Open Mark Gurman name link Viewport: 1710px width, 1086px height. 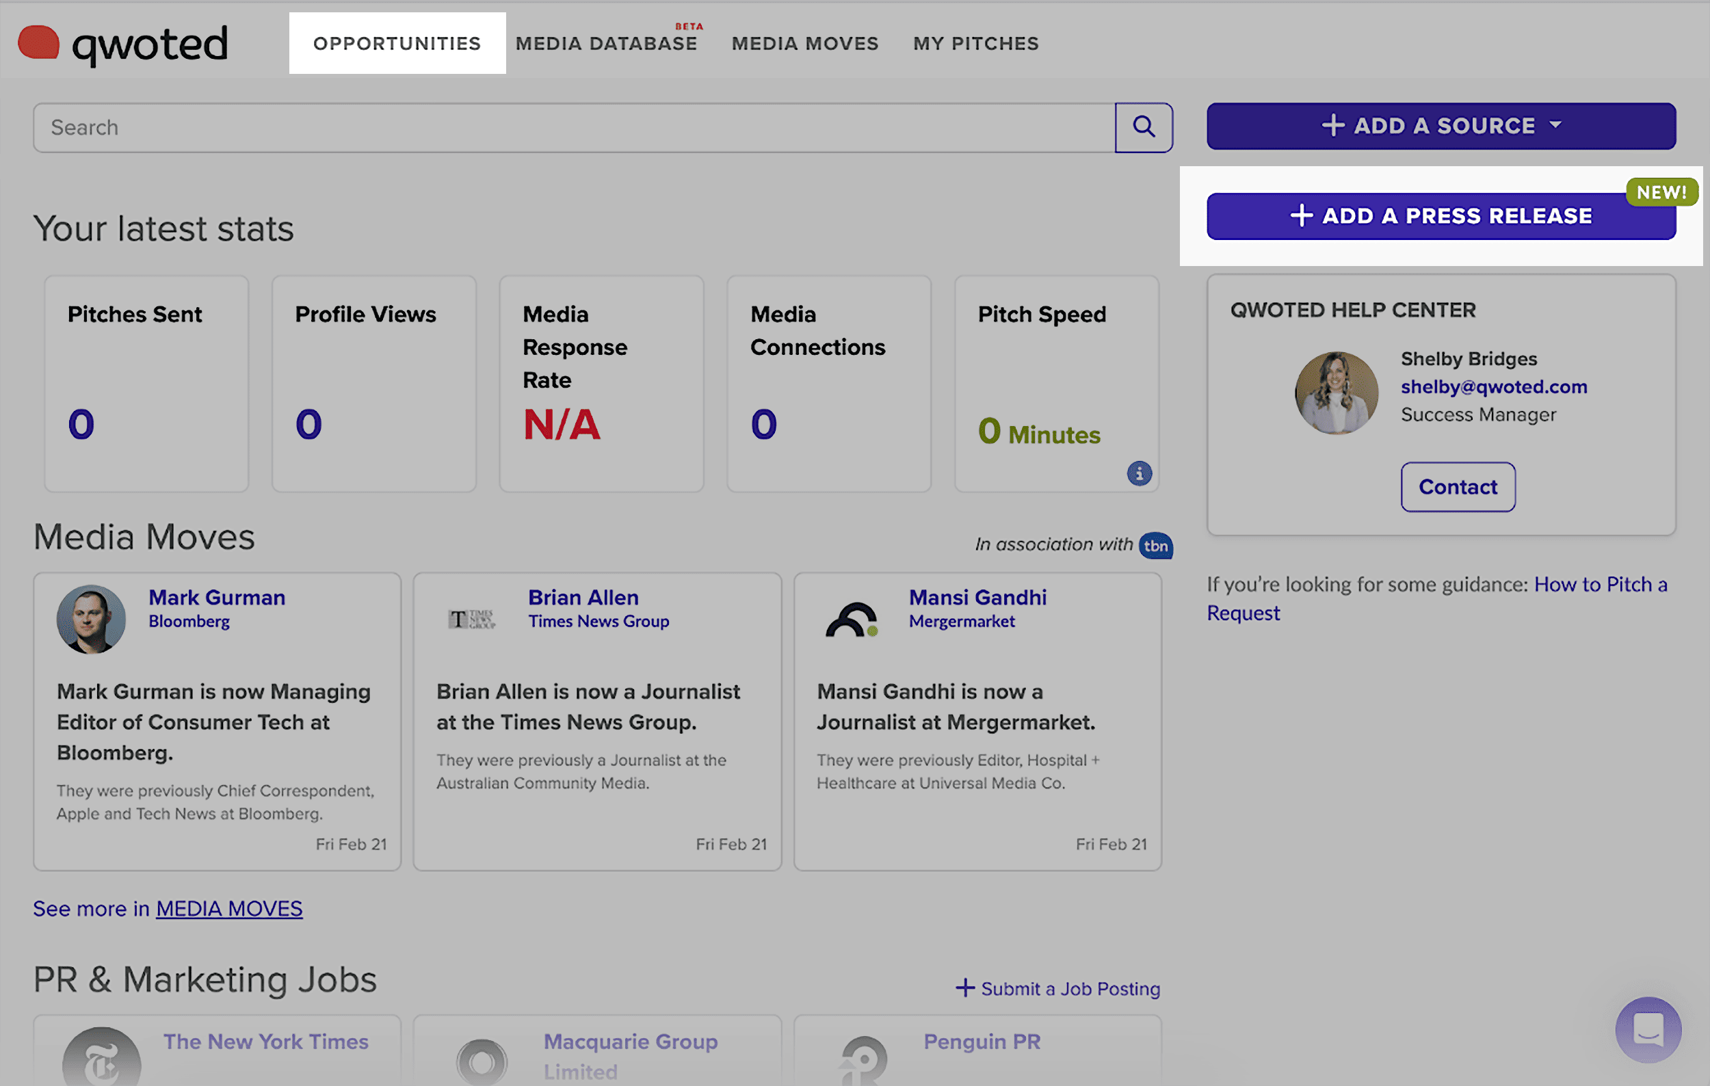pos(217,598)
